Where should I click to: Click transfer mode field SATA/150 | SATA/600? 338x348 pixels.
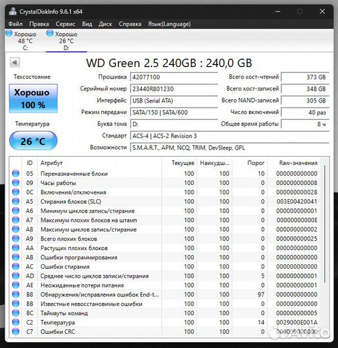(174, 112)
